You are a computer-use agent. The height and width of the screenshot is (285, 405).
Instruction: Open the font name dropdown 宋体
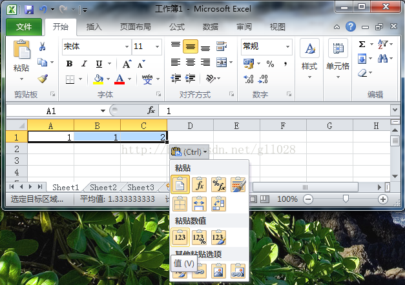coord(127,46)
